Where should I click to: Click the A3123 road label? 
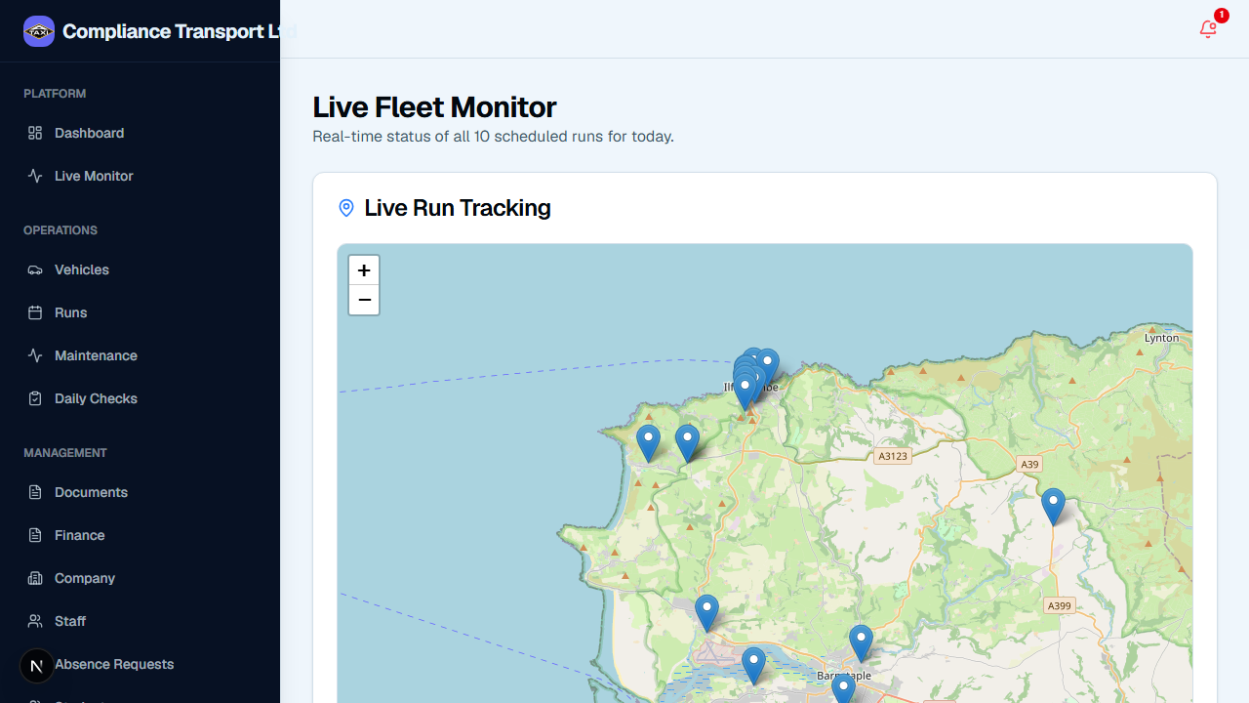893,456
